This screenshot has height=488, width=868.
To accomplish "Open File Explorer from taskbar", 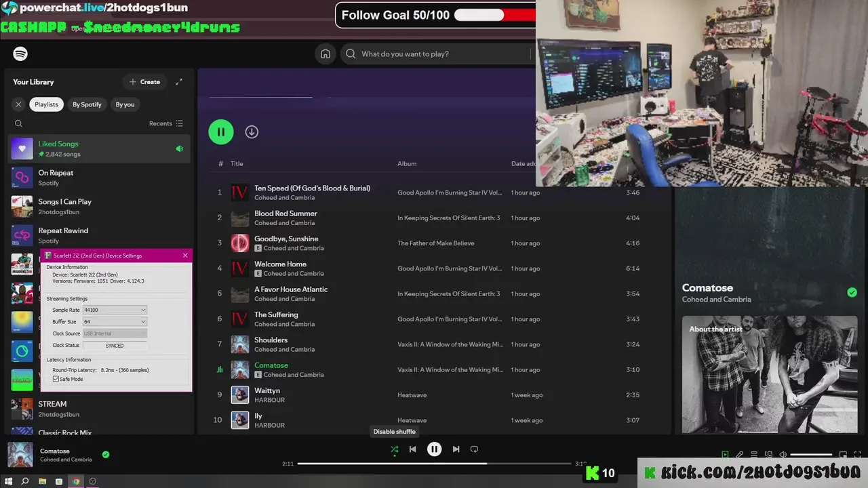I will click(x=42, y=481).
